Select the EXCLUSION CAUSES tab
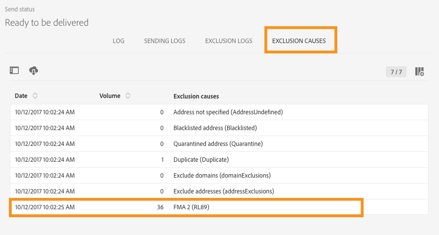 [299, 41]
